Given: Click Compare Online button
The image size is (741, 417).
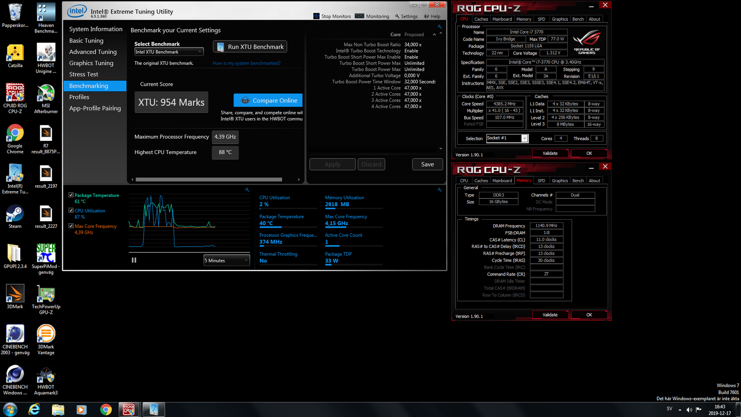Looking at the screenshot, I should pyautogui.click(x=268, y=100).
